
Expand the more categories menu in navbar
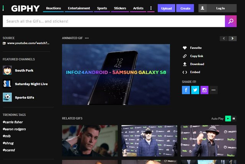[151, 8]
